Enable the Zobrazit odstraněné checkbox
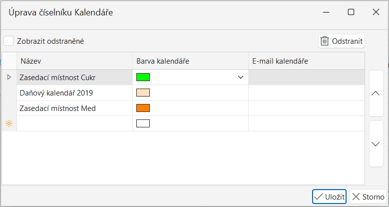The height and width of the screenshot is (207, 389). click(x=8, y=41)
